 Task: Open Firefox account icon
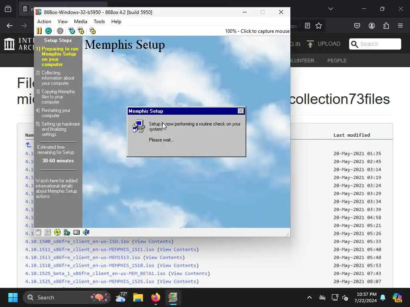point(372,26)
